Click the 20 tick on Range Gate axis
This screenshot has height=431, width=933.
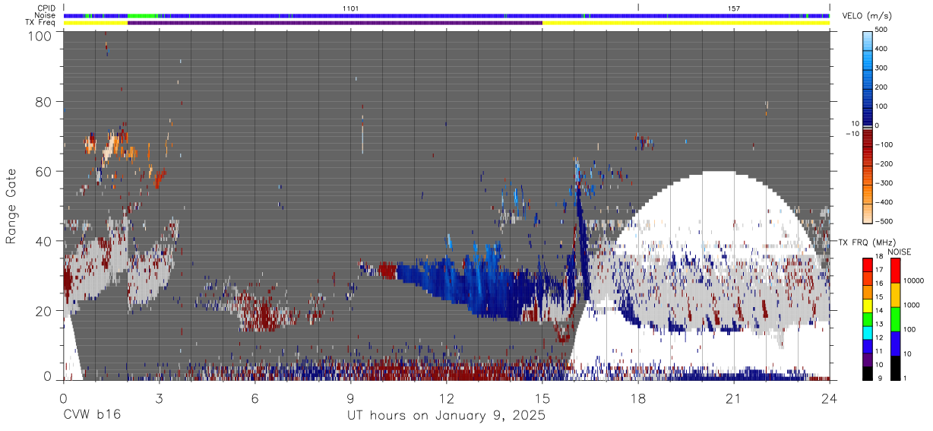coord(45,311)
